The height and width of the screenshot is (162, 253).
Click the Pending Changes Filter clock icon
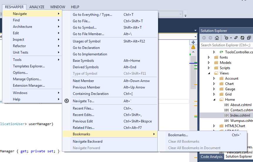click(226, 38)
